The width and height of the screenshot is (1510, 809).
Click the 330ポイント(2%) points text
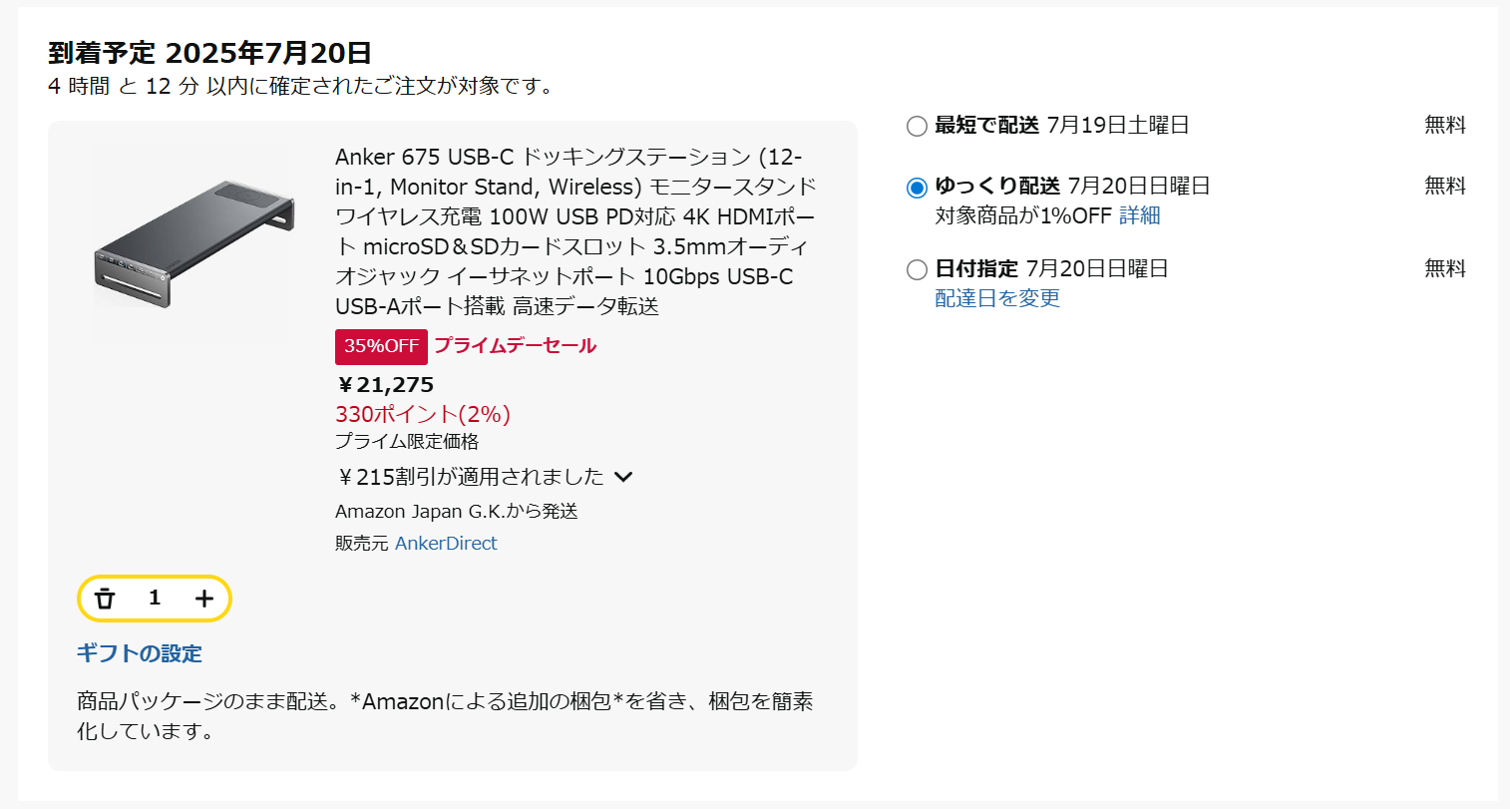[423, 414]
